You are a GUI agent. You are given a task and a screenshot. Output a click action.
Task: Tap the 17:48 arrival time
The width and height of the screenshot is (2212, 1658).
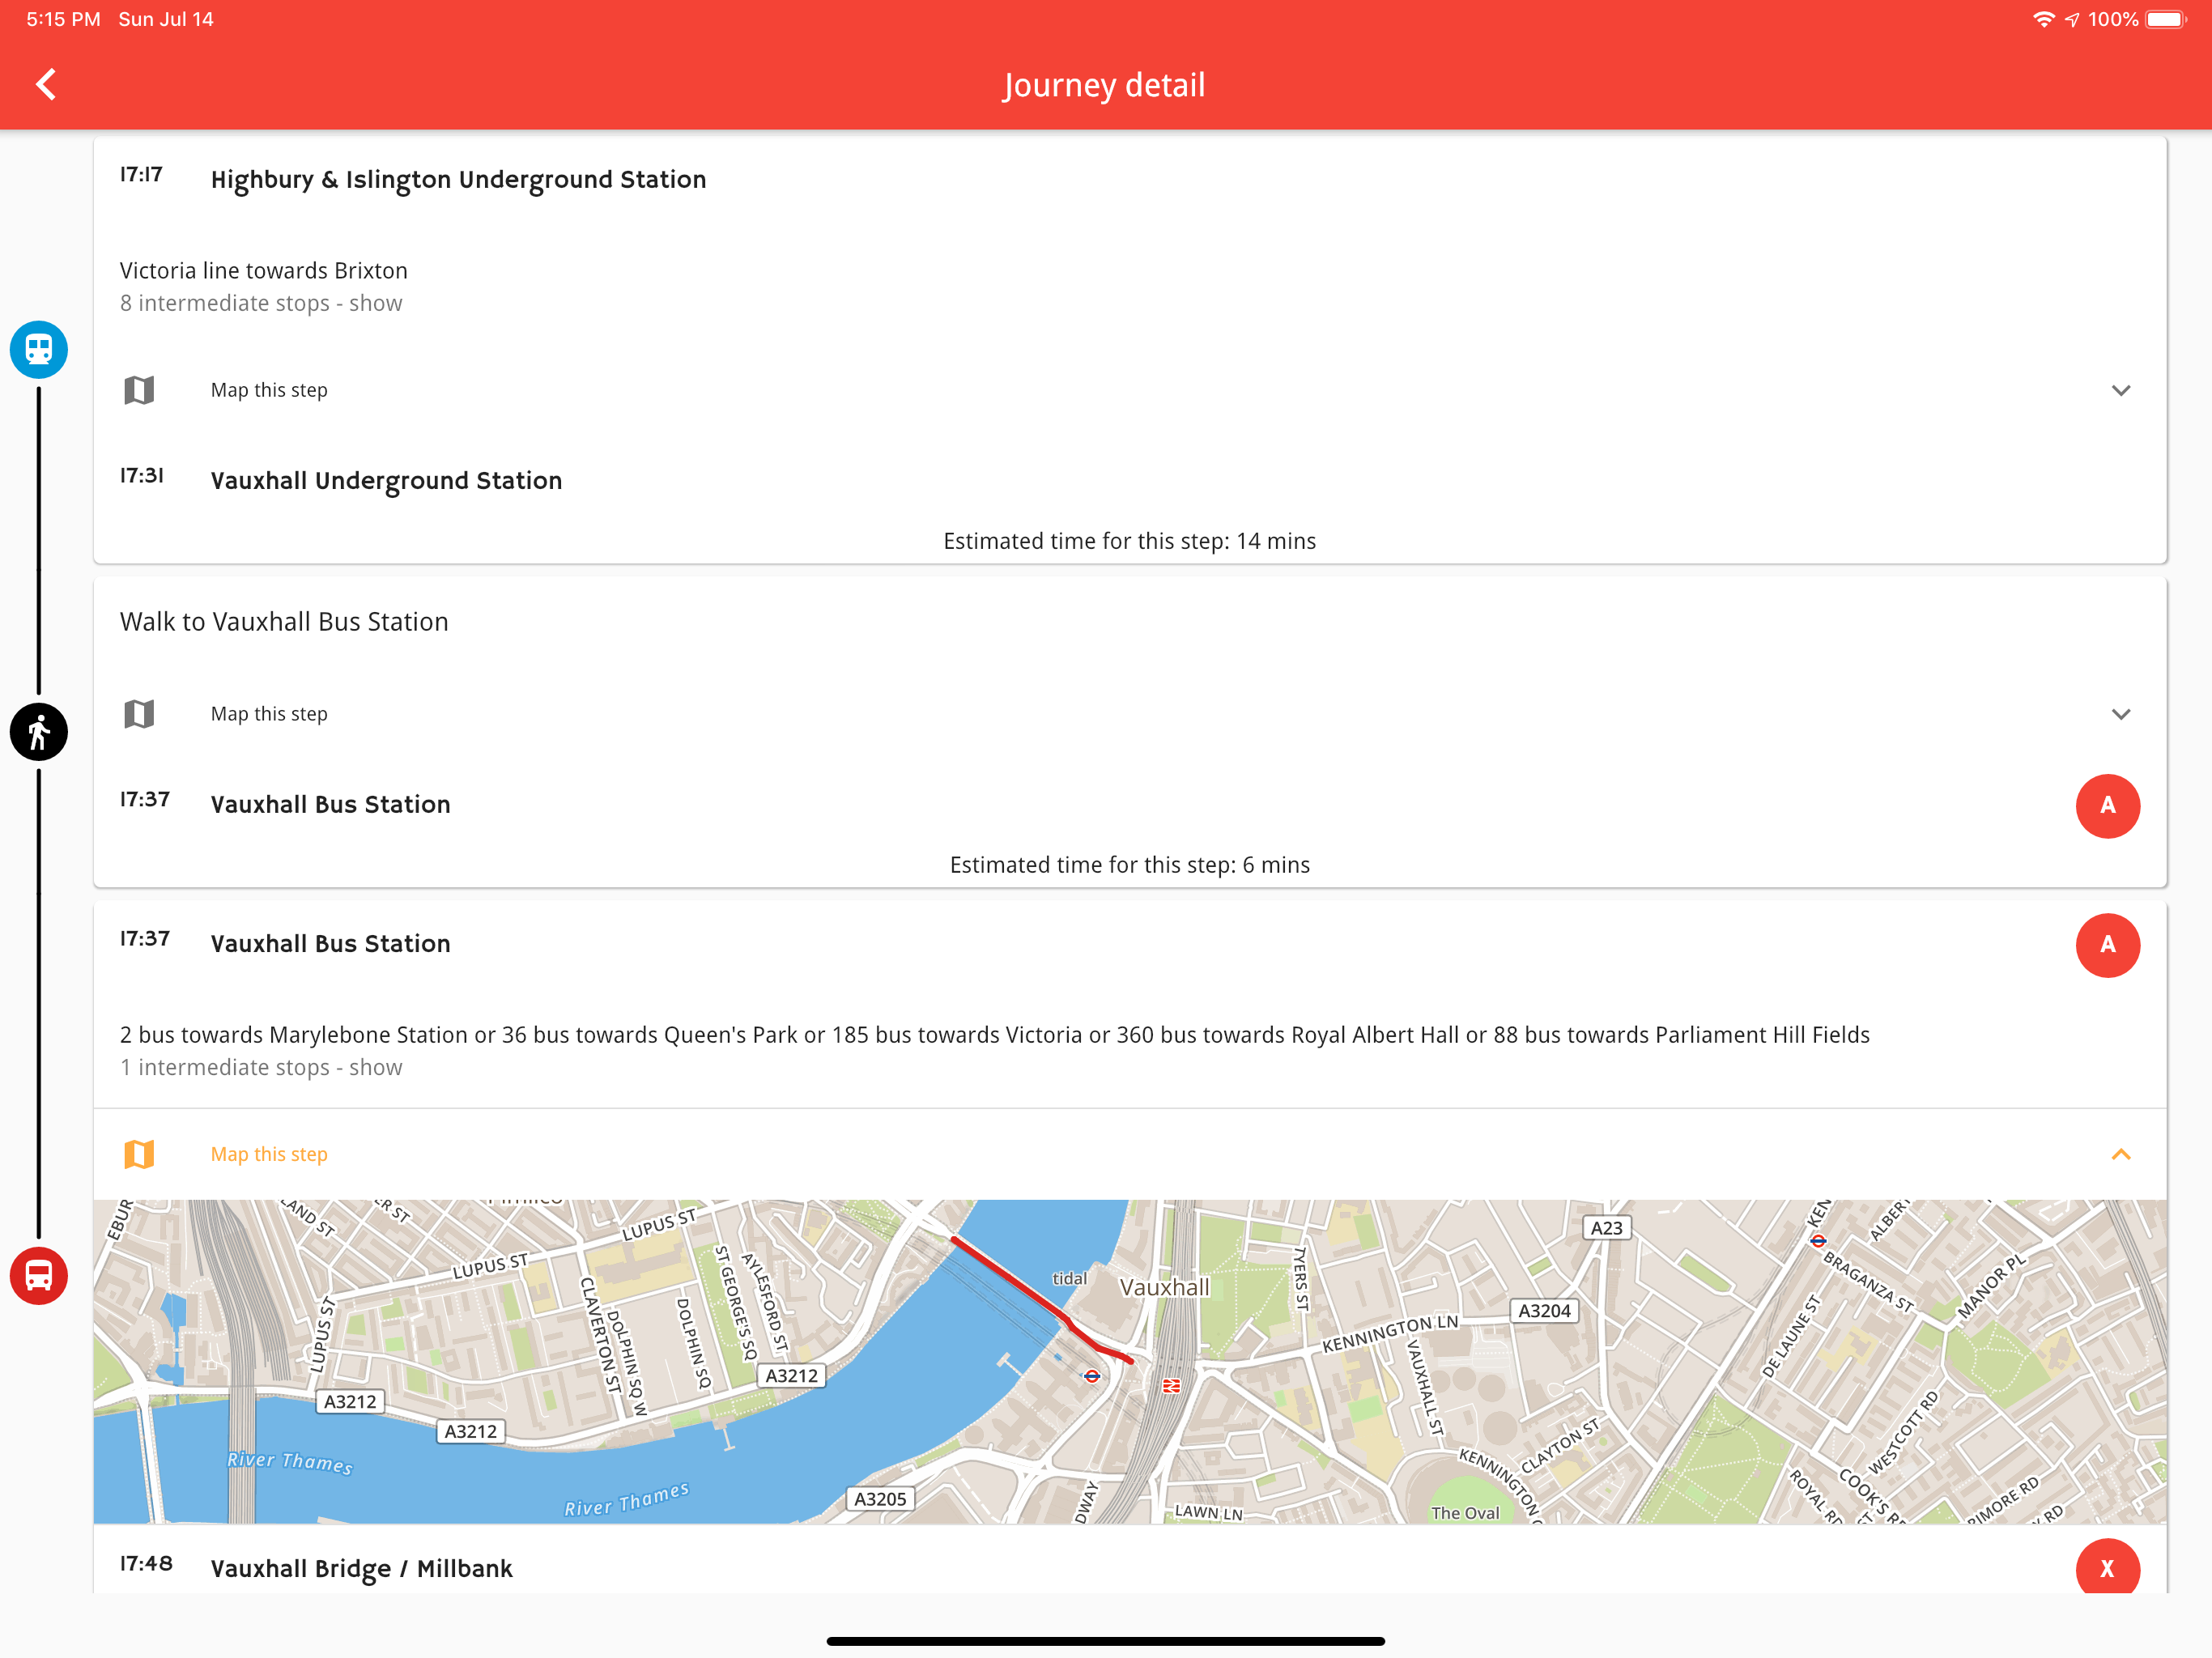145,1563
